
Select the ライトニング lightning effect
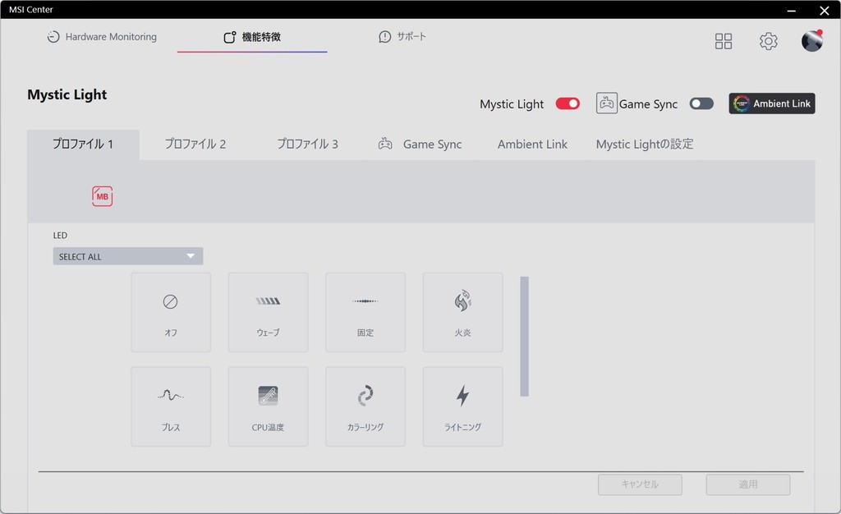462,406
